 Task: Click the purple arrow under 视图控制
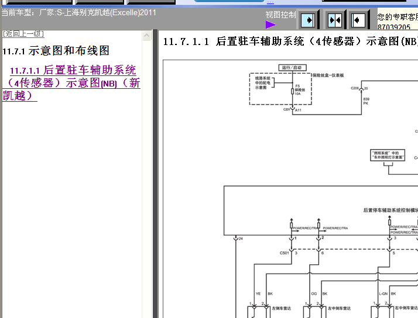pos(270,25)
